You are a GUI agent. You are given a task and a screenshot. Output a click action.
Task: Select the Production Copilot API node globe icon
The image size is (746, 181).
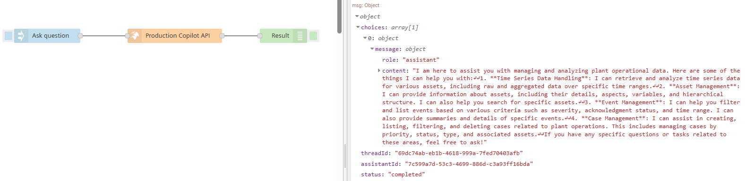click(x=135, y=36)
